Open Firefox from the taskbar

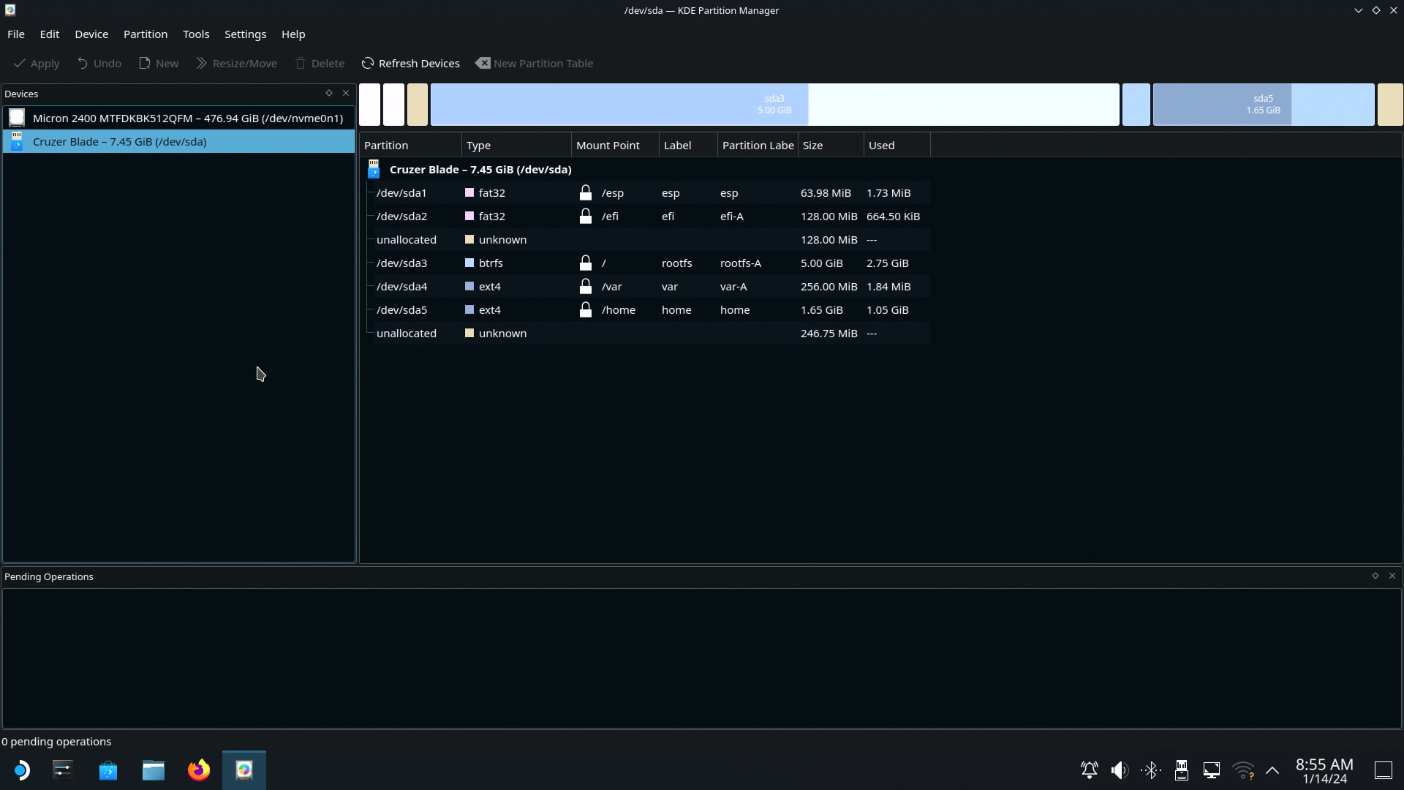point(198,770)
